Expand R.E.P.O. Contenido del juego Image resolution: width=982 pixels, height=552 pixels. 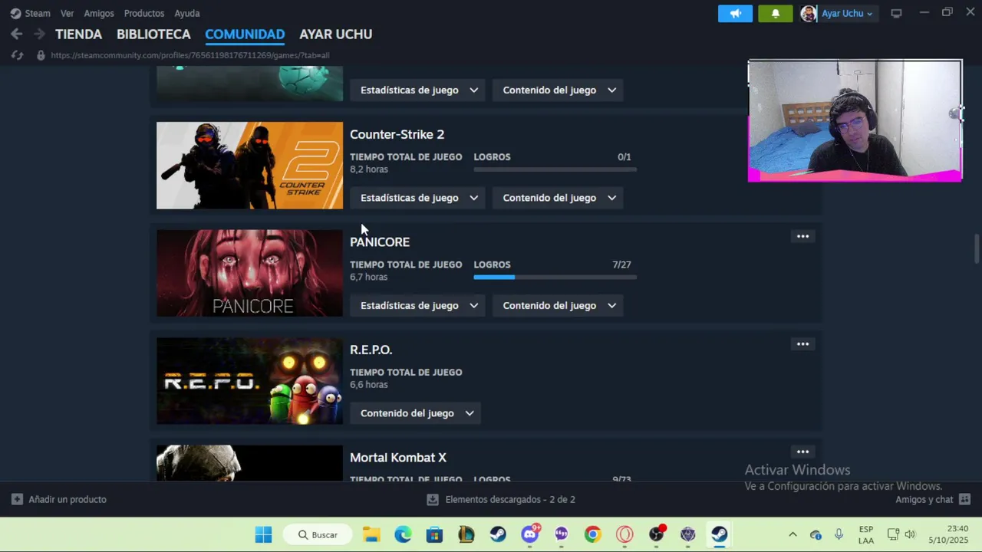417,413
